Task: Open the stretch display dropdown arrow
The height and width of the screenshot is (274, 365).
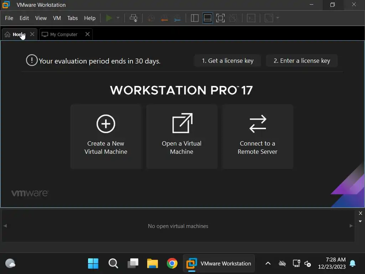Action: [277, 18]
